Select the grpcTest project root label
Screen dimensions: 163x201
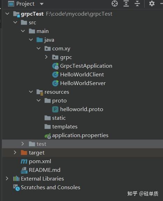point(32,14)
